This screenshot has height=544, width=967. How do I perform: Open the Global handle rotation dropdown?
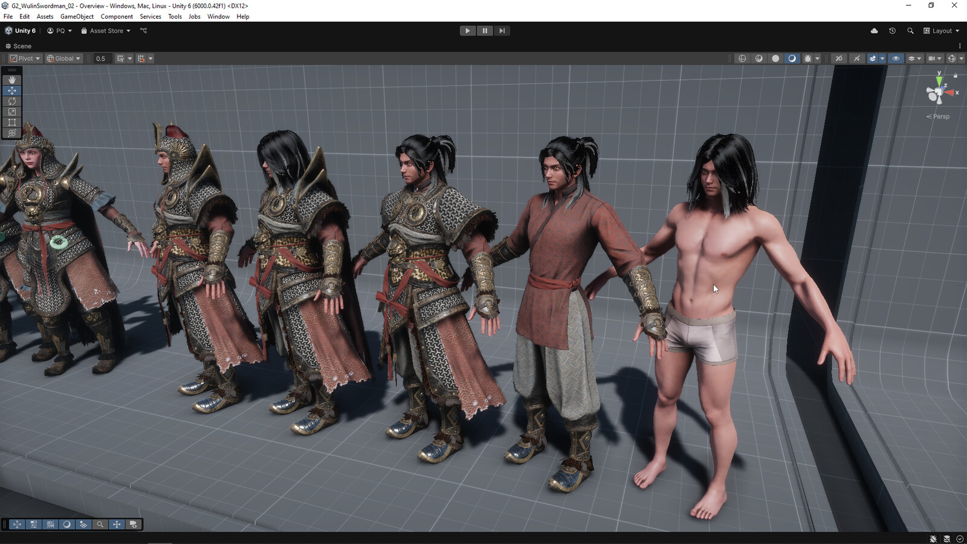tap(63, 59)
